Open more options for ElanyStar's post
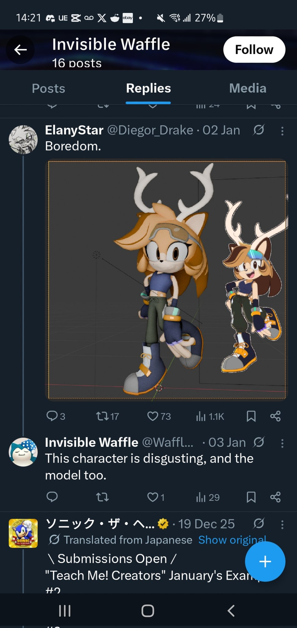Viewport: 297px width, 628px height. (282, 131)
